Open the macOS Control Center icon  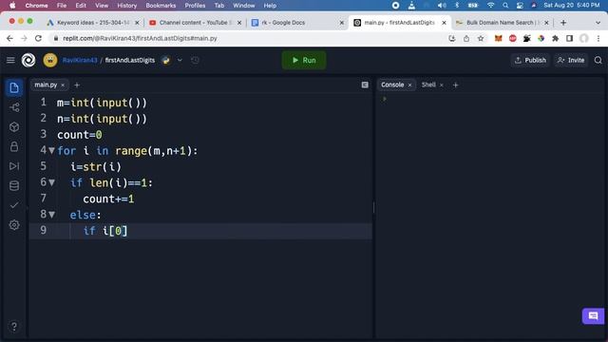(x=520, y=6)
